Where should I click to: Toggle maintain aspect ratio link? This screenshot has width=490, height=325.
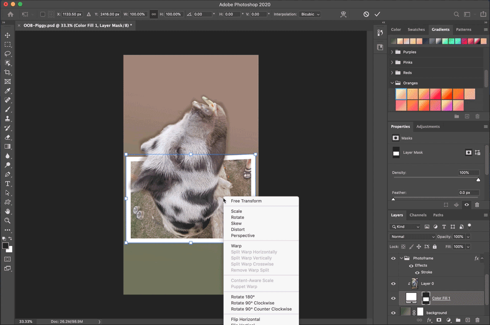(154, 14)
